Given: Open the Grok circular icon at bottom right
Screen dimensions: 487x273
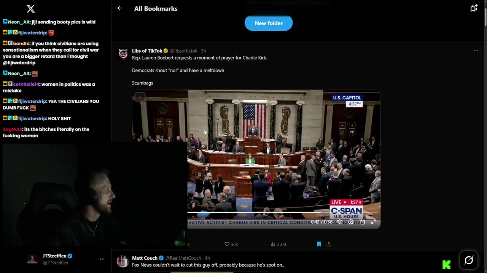Looking at the screenshot, I should click(469, 260).
